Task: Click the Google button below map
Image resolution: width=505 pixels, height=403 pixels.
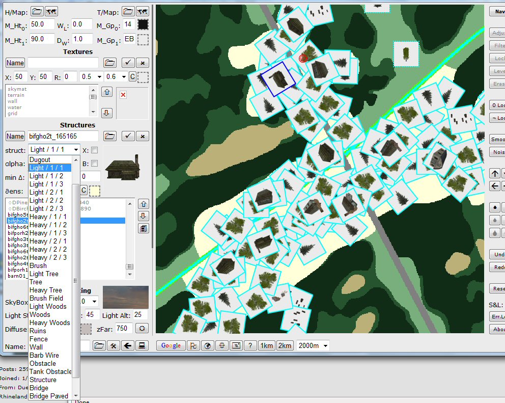Action: coord(171,345)
